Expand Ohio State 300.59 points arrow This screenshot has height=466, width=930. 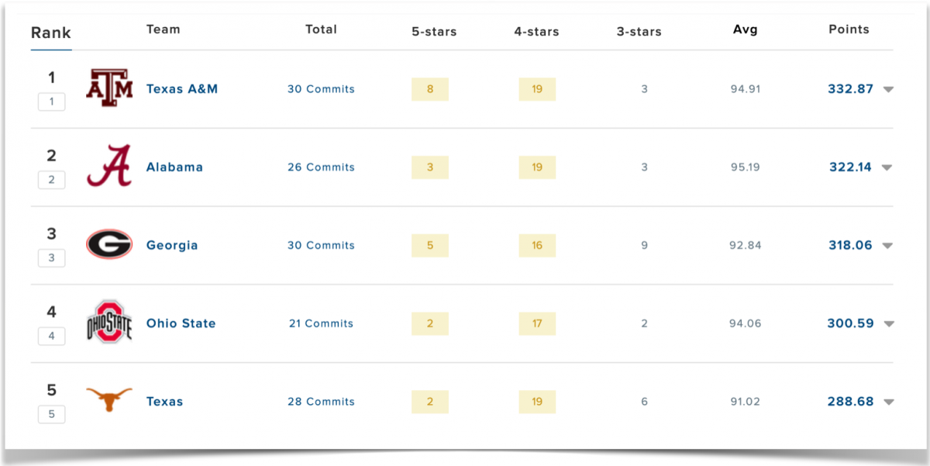tap(888, 324)
